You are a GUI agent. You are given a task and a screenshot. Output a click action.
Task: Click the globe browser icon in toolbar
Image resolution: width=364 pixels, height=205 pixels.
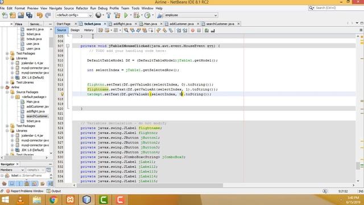click(98, 15)
